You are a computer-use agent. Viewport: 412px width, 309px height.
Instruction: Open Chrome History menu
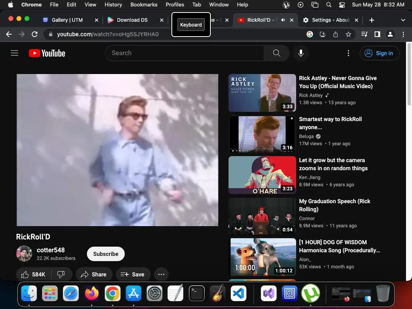[x=113, y=5]
